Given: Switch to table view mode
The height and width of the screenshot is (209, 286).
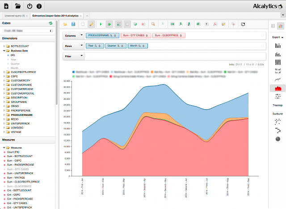Looking at the screenshot, I should [x=273, y=26].
